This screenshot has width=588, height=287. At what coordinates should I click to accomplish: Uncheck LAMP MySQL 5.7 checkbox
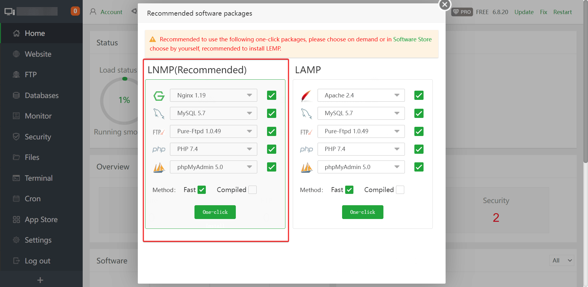[419, 113]
